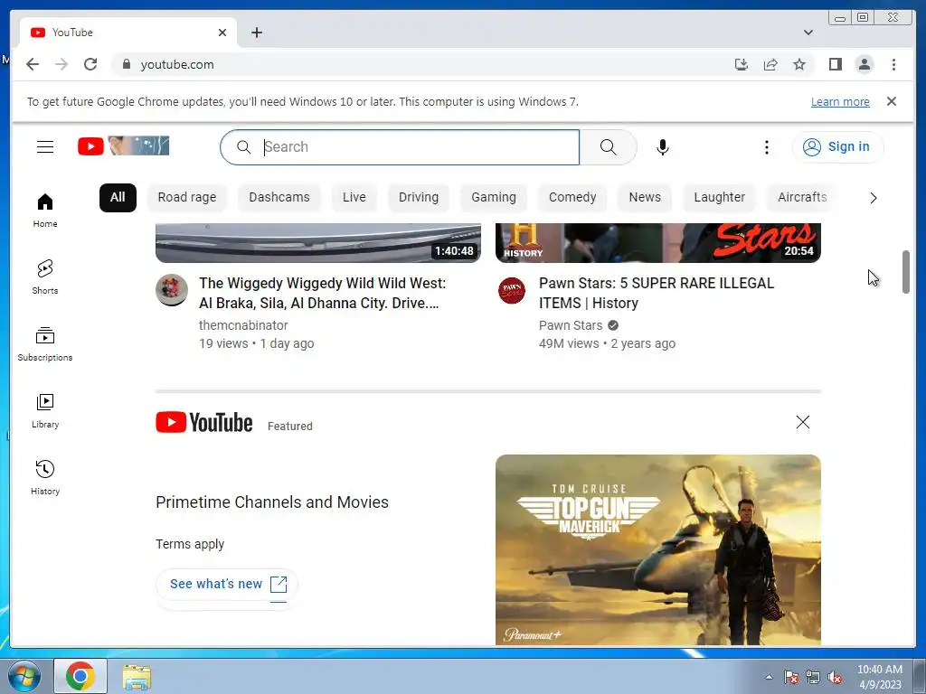Open YouTube settings three-dot menu
926x694 pixels.
tap(767, 147)
